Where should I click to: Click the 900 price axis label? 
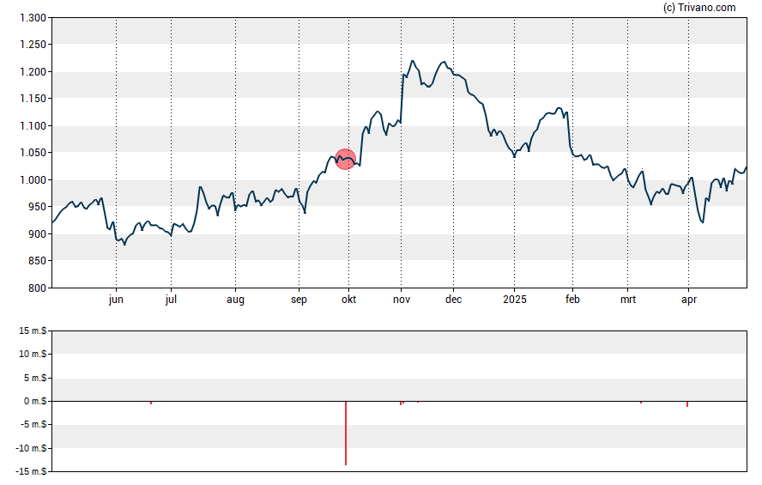(38, 233)
